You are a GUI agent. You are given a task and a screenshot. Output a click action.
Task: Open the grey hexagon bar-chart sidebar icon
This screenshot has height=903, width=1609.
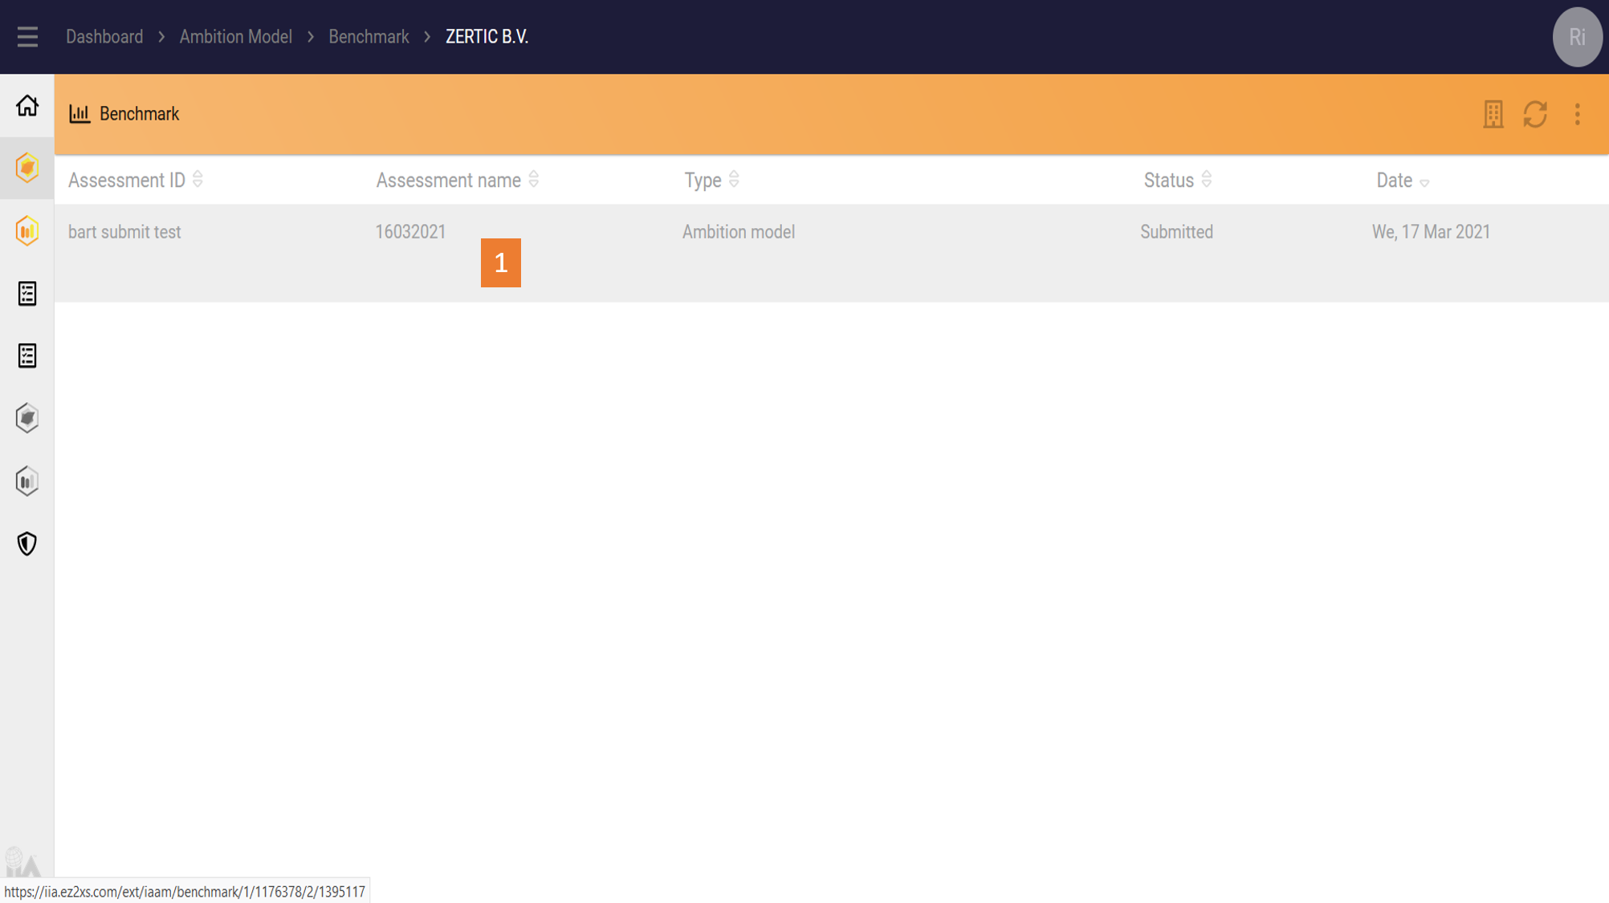tap(27, 482)
